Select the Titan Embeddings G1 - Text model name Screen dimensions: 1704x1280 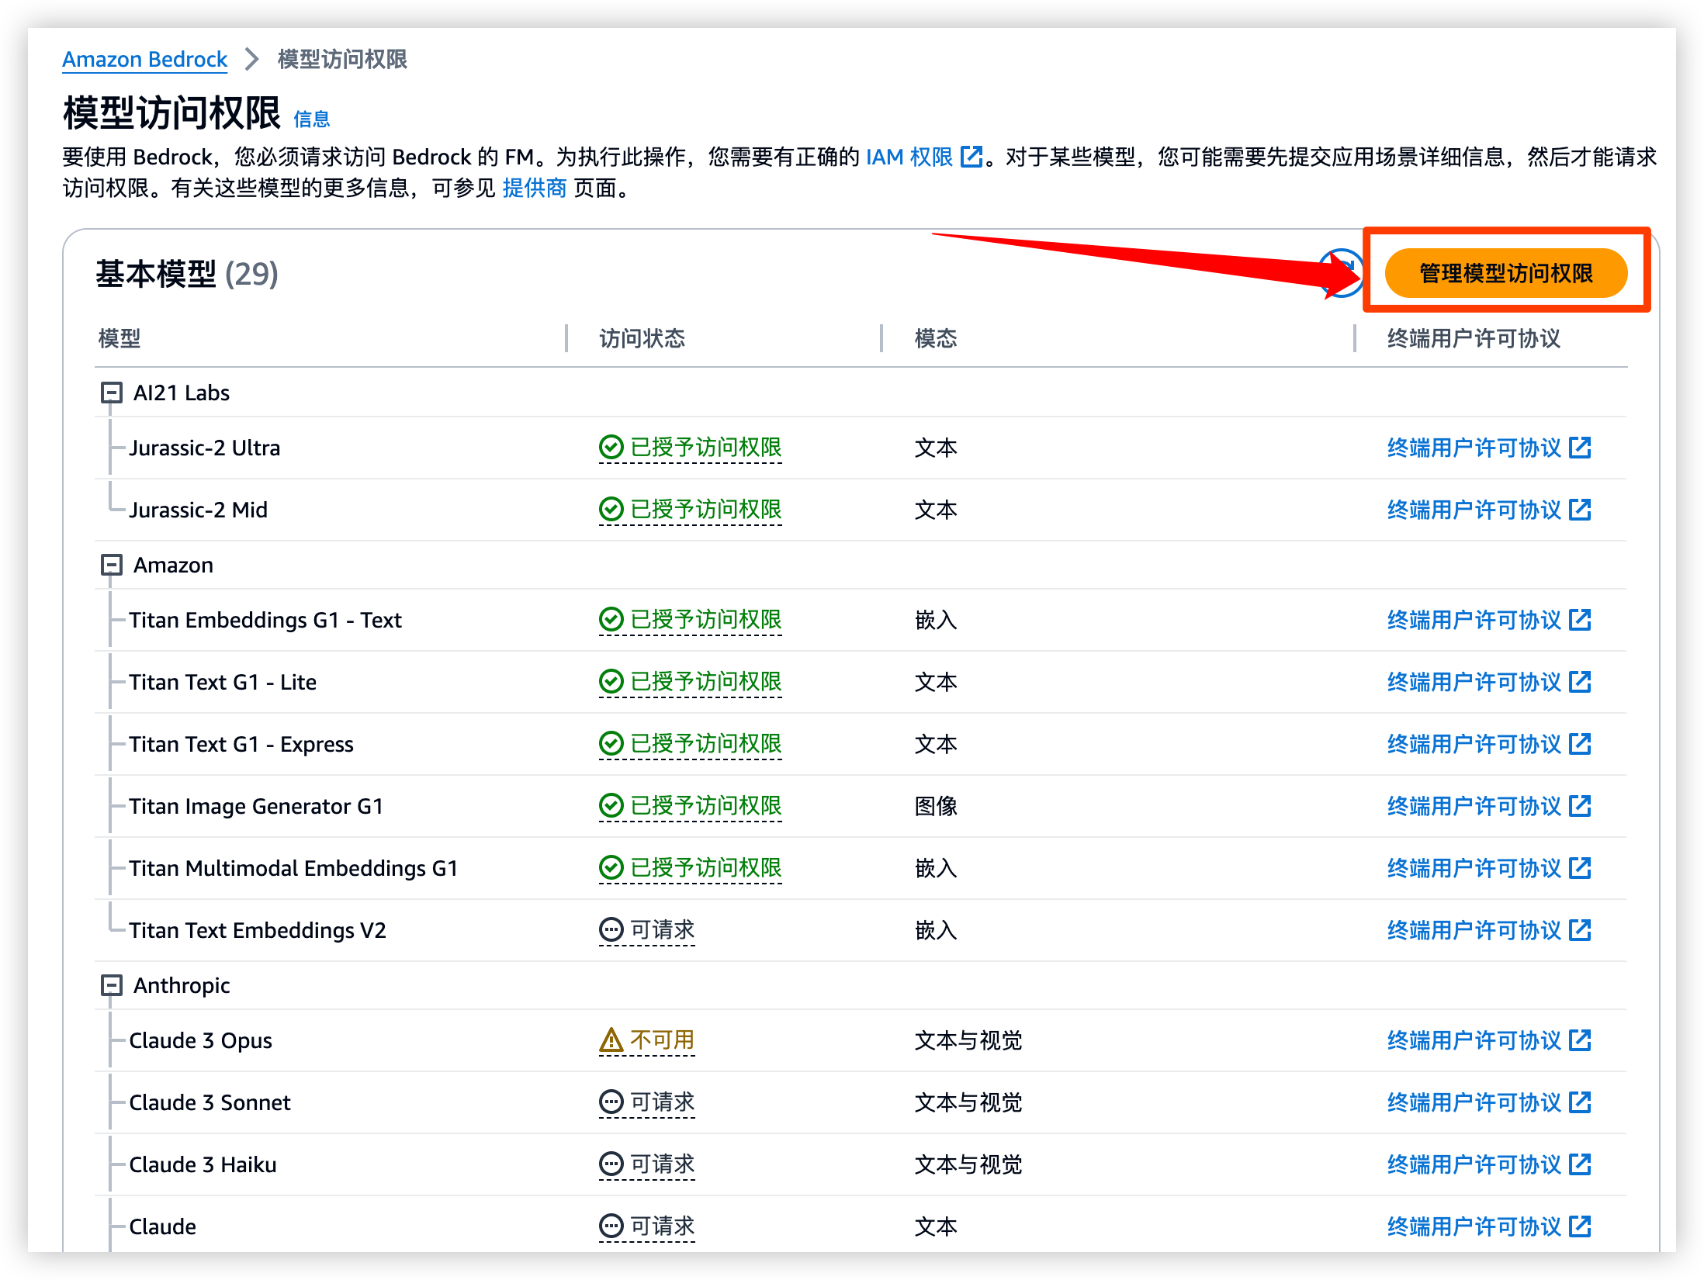click(x=265, y=620)
